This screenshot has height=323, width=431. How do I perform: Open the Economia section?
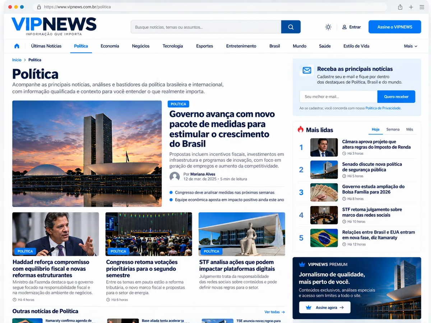coord(110,46)
